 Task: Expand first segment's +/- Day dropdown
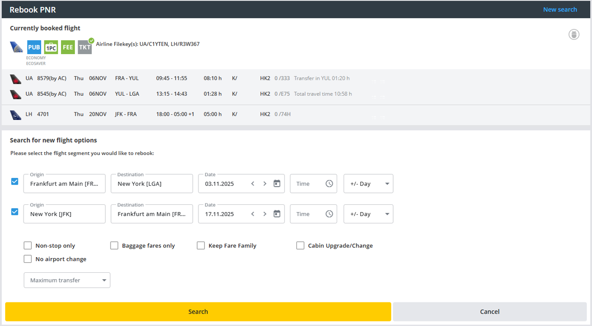click(x=368, y=184)
